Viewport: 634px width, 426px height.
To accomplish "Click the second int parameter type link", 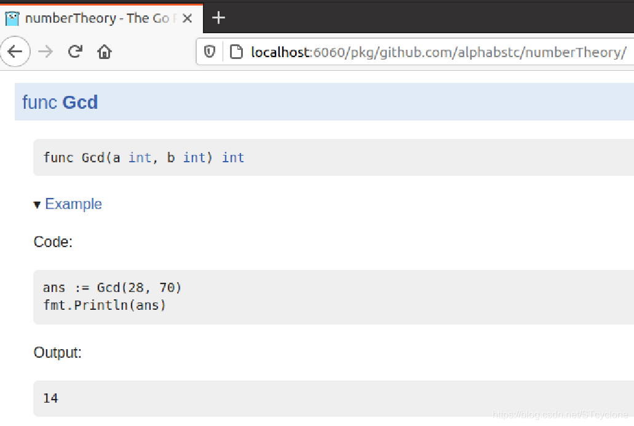I will pyautogui.click(x=194, y=157).
